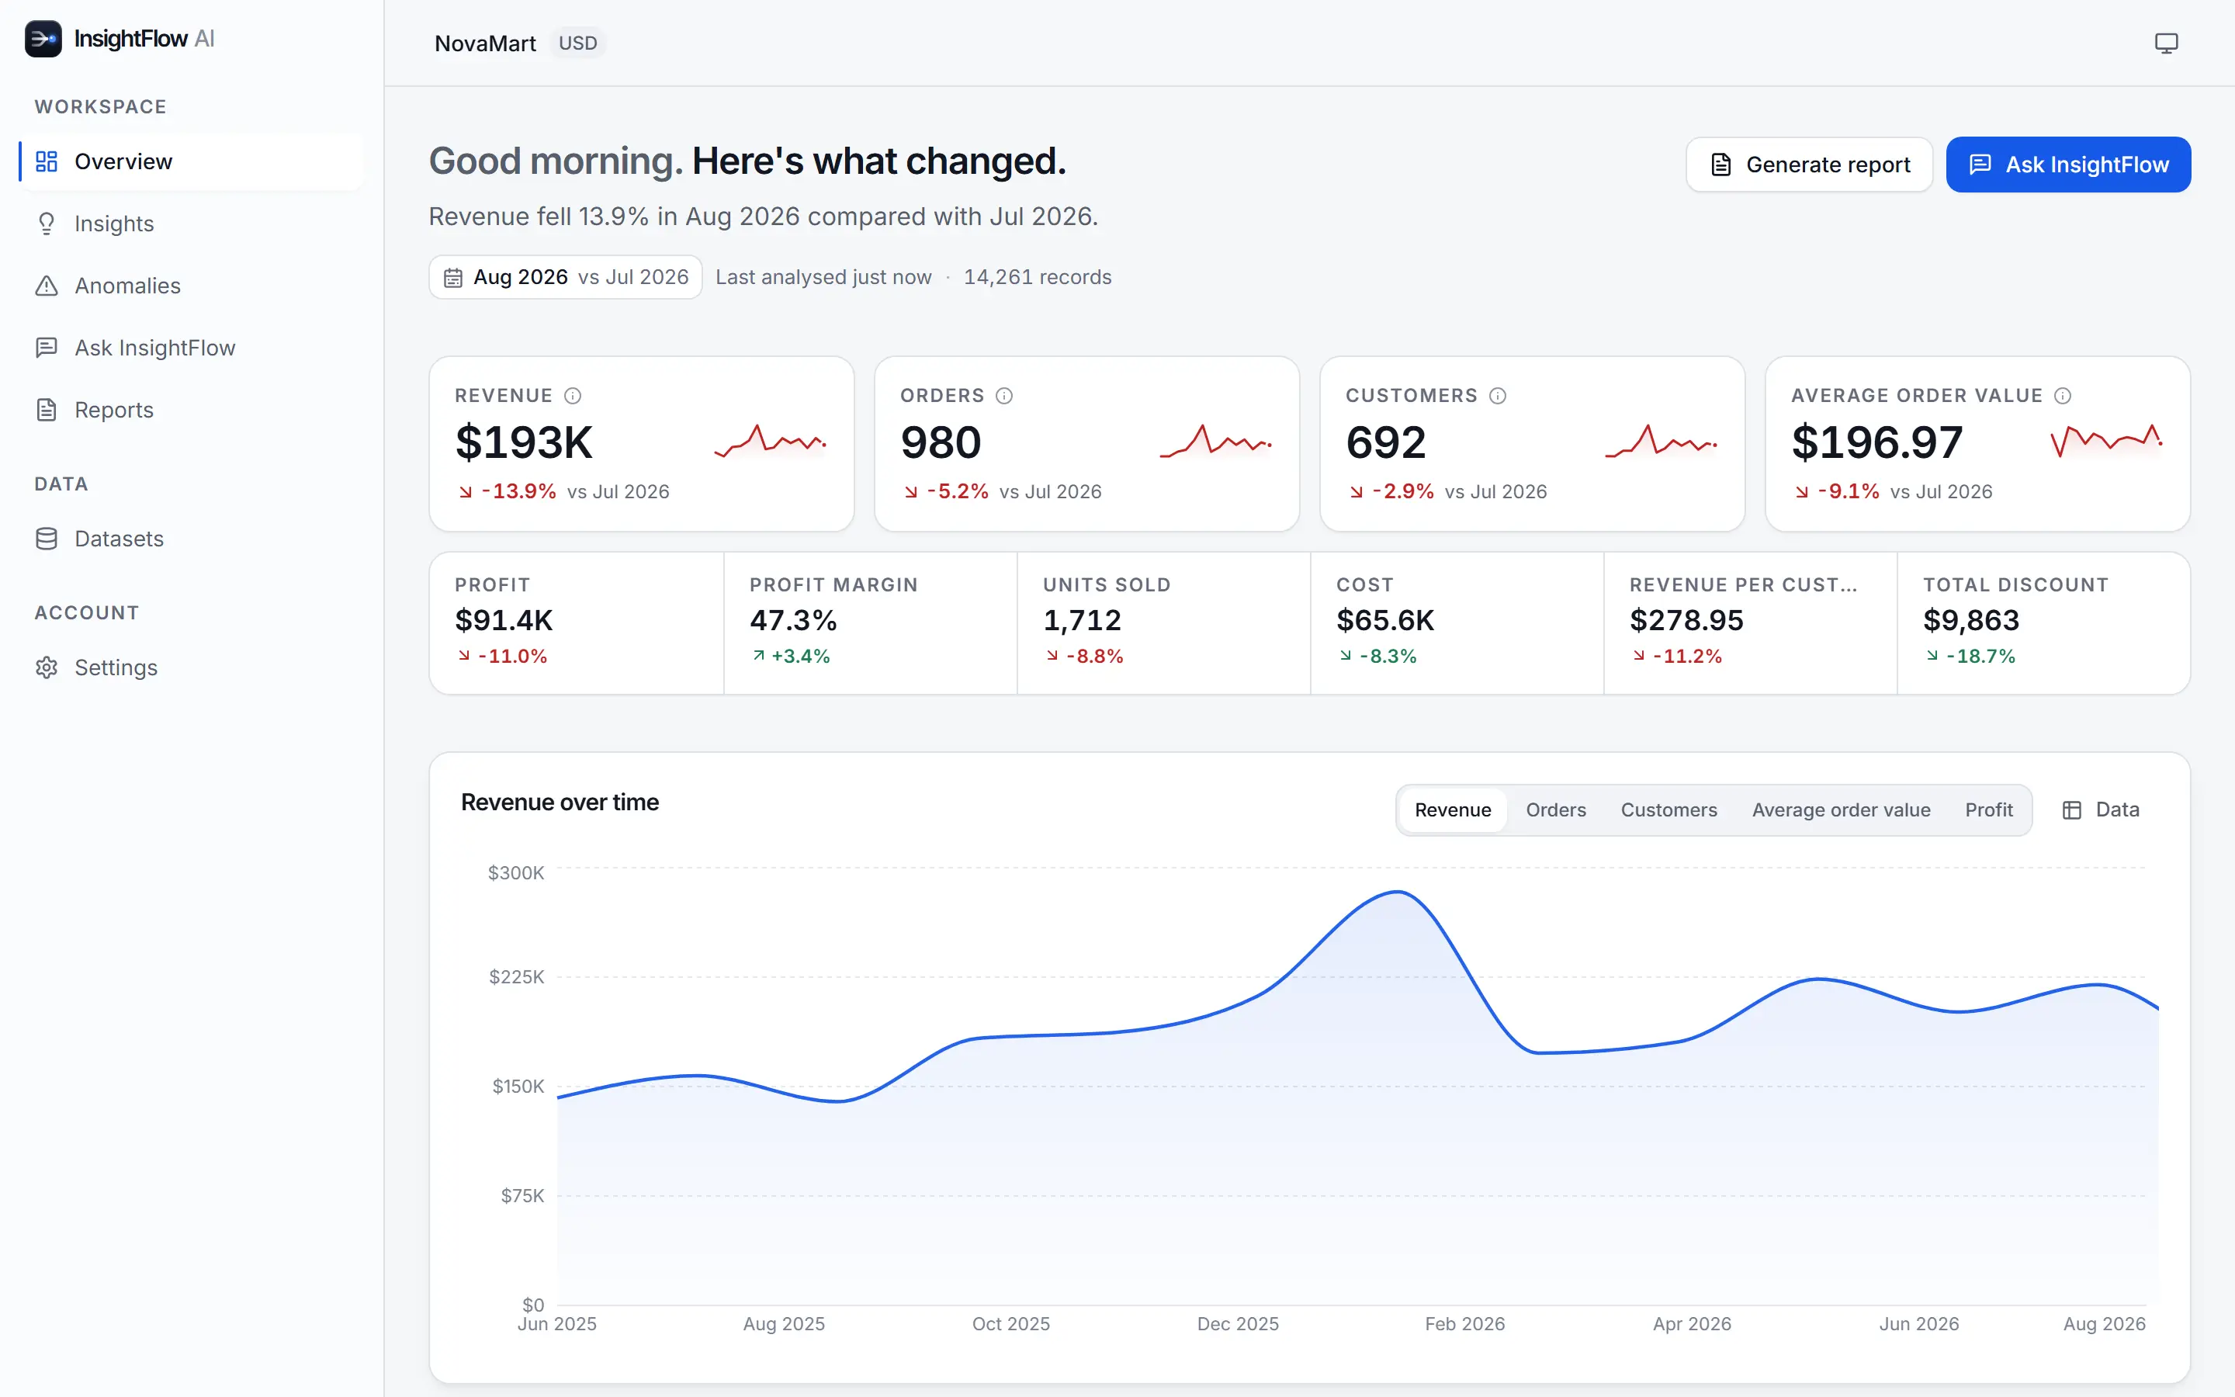Click the Orders sparkline chart
2235x1397 pixels.
point(1215,442)
